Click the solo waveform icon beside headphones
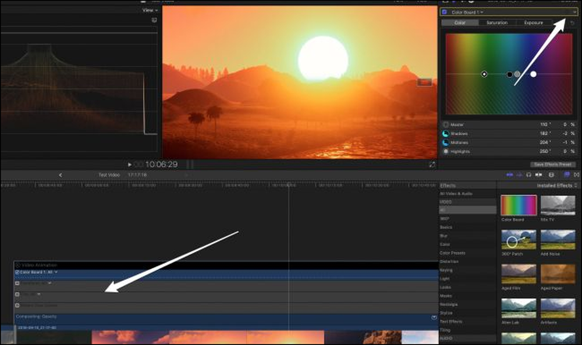Viewport: 582px width, 345px height. (538, 175)
